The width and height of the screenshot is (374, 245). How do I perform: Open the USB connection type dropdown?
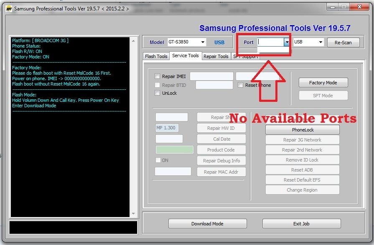pos(321,42)
